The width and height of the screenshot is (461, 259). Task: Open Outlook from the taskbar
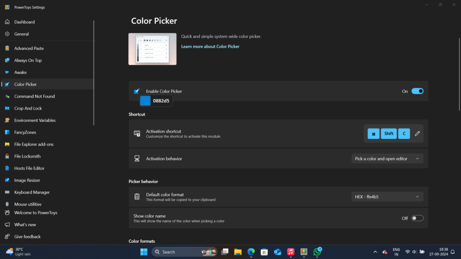[277, 252]
